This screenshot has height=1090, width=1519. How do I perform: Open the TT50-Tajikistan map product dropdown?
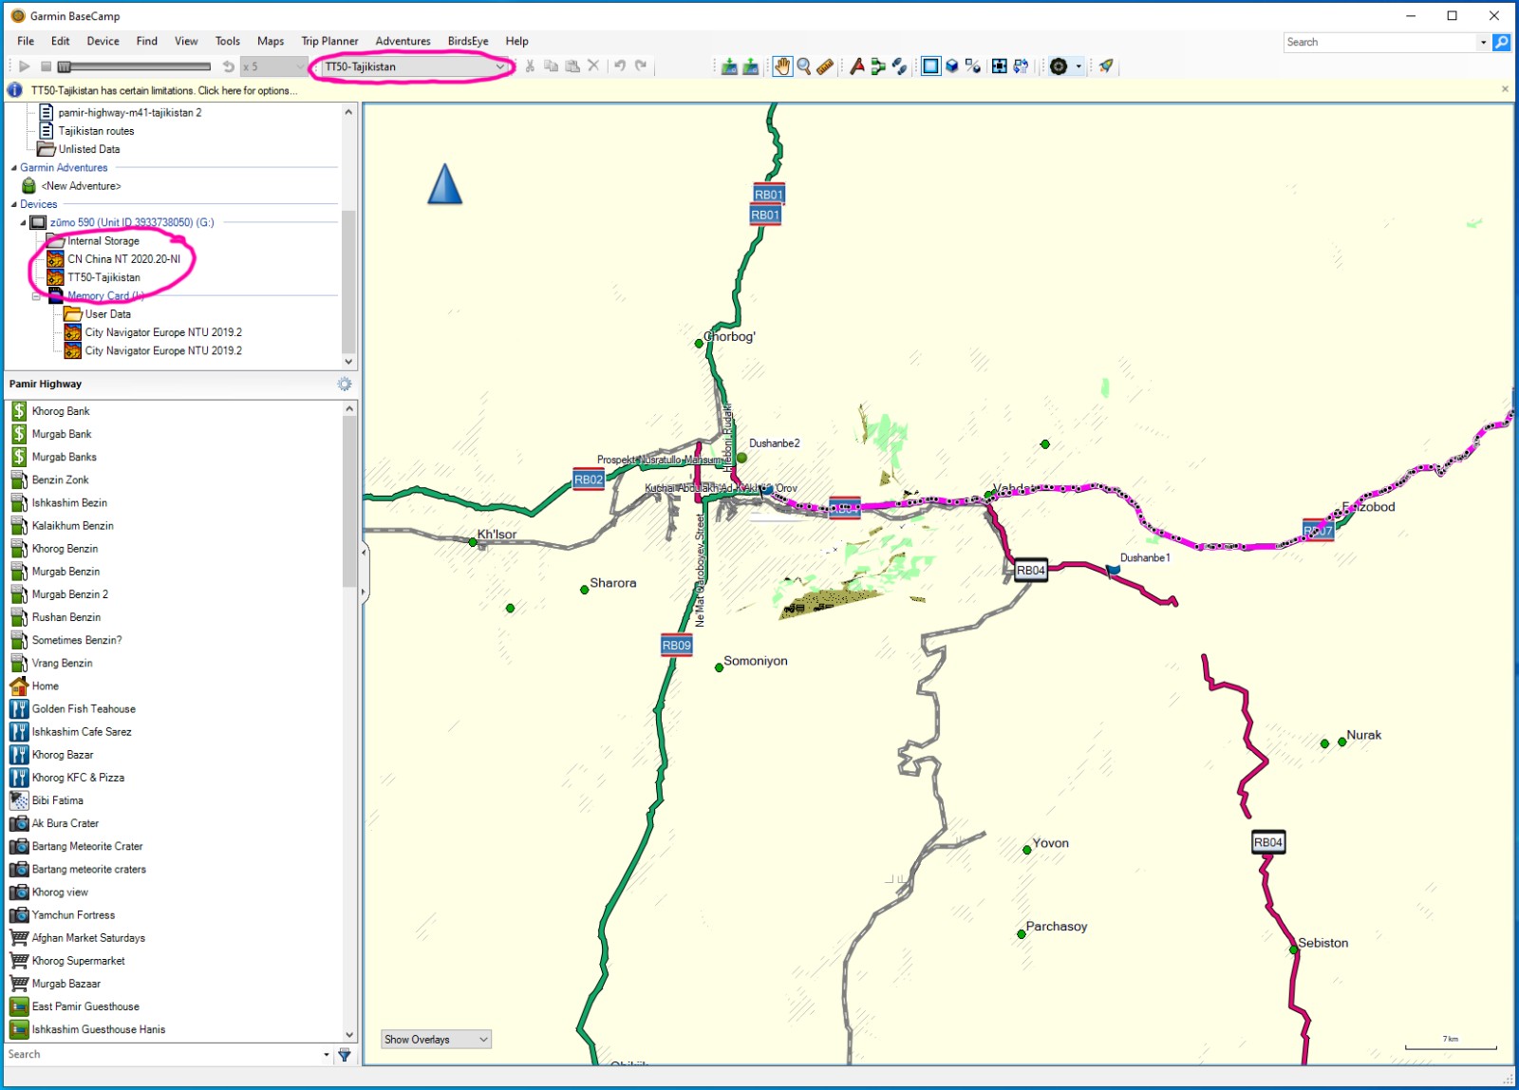(415, 66)
